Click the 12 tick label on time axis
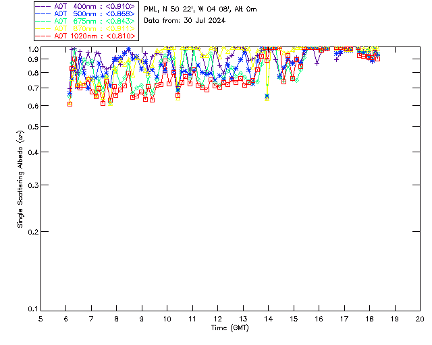 tap(218, 319)
